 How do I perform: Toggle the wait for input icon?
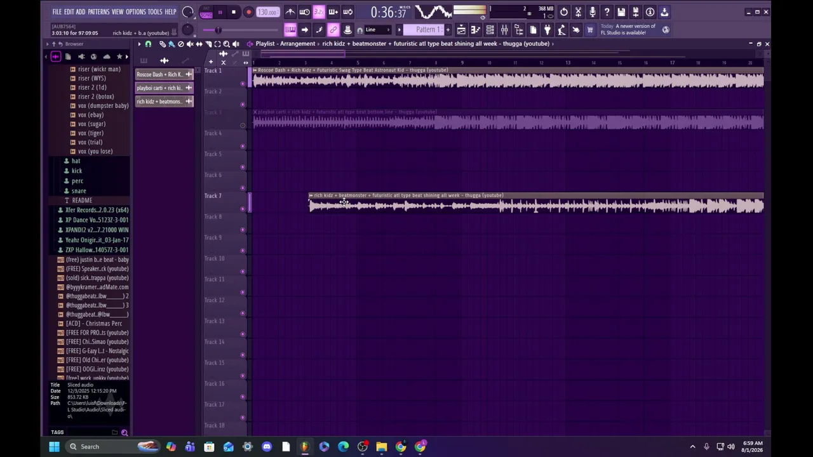click(304, 12)
